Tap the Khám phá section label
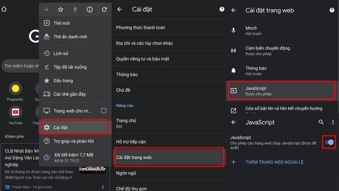Image resolution: width=339 pixels, height=191 pixels. pos(14,136)
